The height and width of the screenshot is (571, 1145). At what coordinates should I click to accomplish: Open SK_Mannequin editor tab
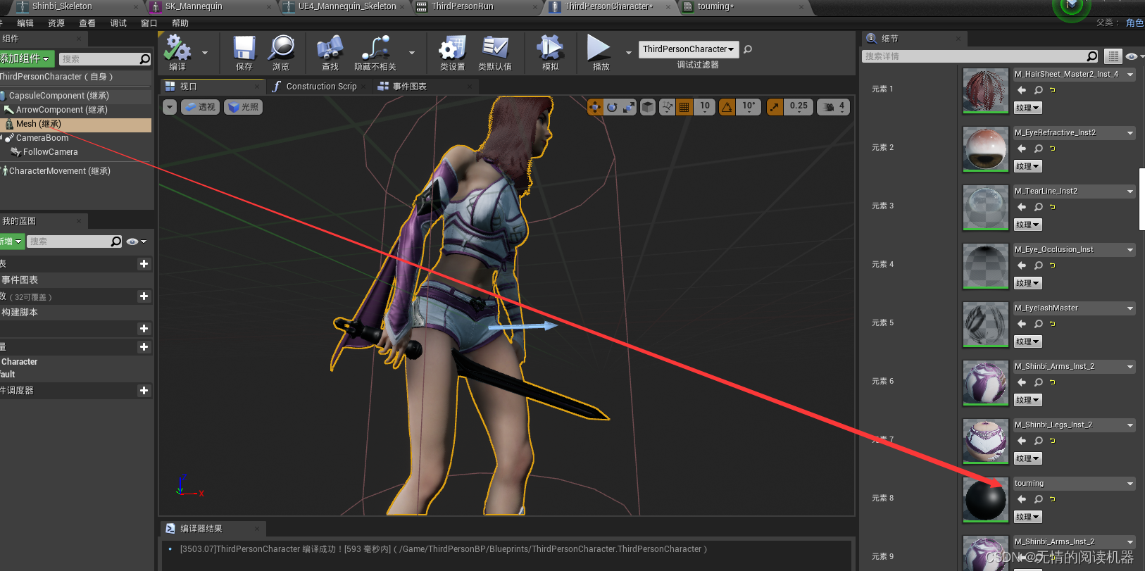click(x=194, y=6)
